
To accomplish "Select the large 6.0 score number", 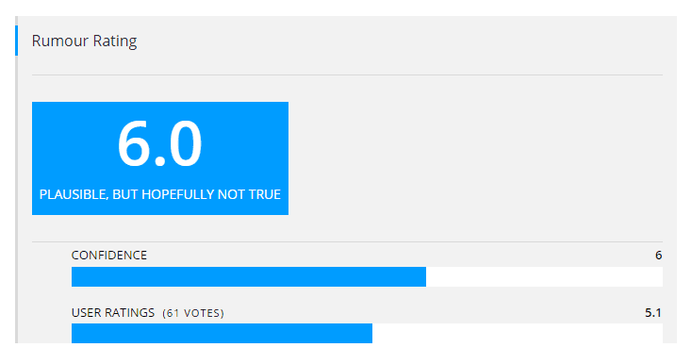I will pyautogui.click(x=159, y=144).
